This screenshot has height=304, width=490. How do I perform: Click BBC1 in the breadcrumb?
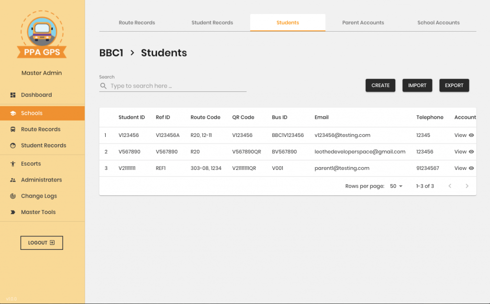(111, 53)
